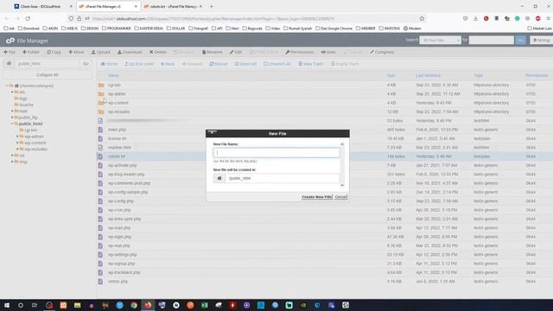Click the Home navigation button
Image resolution: width=553 pixels, height=311 pixels.
coord(109,64)
